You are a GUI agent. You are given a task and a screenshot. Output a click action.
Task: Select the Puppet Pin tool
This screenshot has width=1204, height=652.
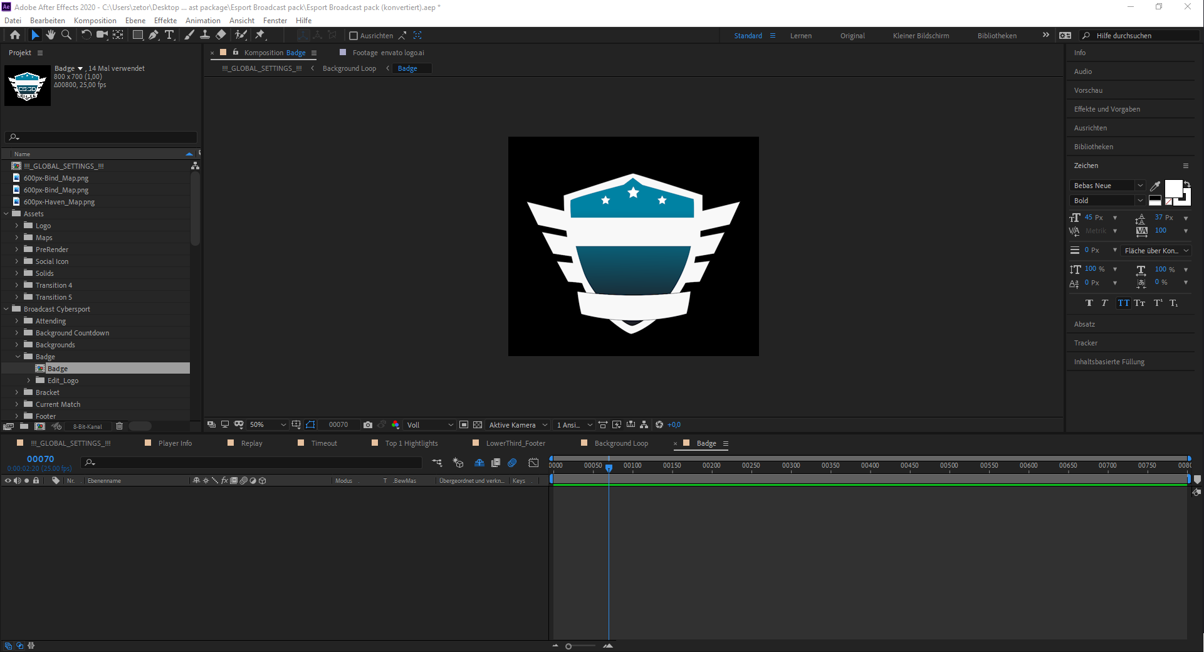tap(260, 35)
